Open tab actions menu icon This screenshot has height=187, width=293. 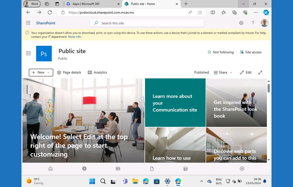point(57,4)
